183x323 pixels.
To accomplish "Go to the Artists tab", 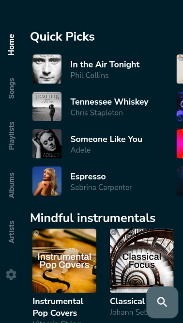I will point(11,232).
